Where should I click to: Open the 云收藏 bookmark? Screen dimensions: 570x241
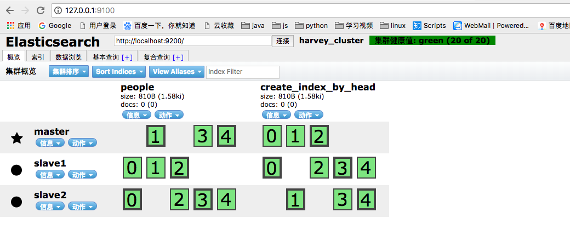point(219,25)
